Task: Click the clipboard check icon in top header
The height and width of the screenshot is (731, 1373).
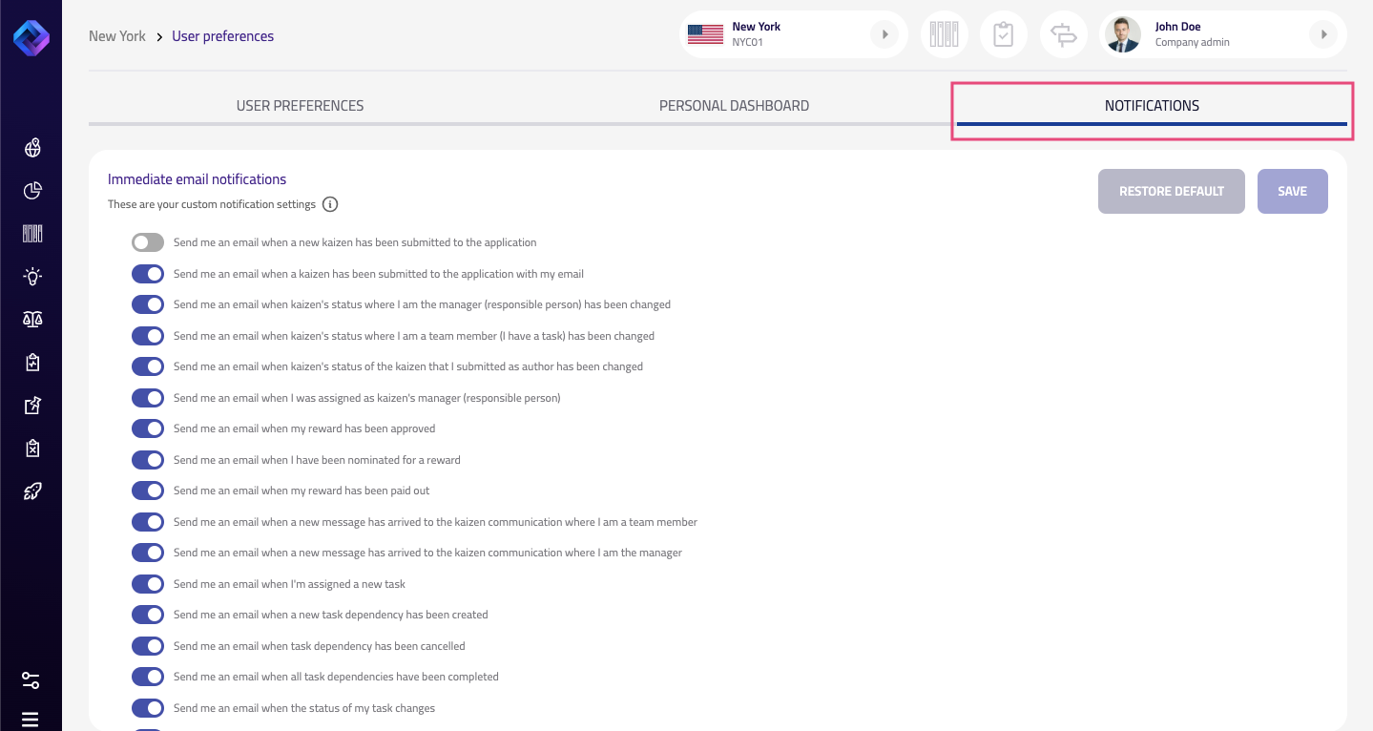Action: pos(1003,35)
